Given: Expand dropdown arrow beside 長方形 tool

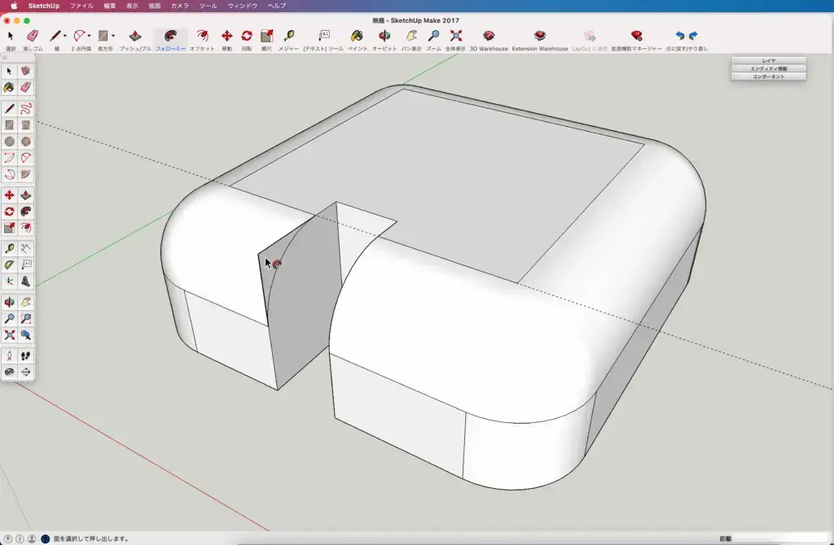Looking at the screenshot, I should 113,36.
